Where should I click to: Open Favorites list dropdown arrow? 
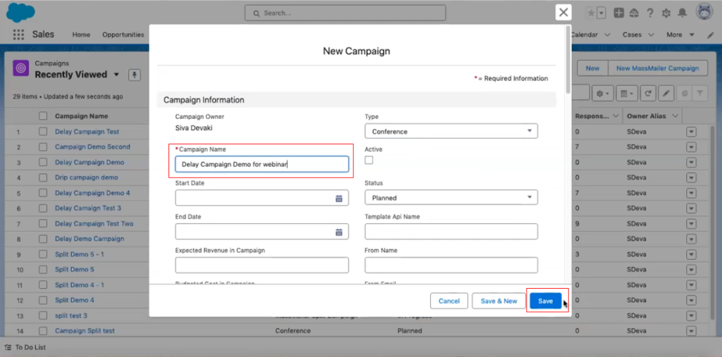(x=601, y=13)
